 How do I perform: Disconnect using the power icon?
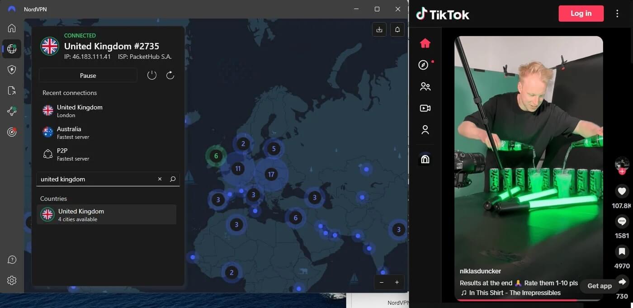151,75
